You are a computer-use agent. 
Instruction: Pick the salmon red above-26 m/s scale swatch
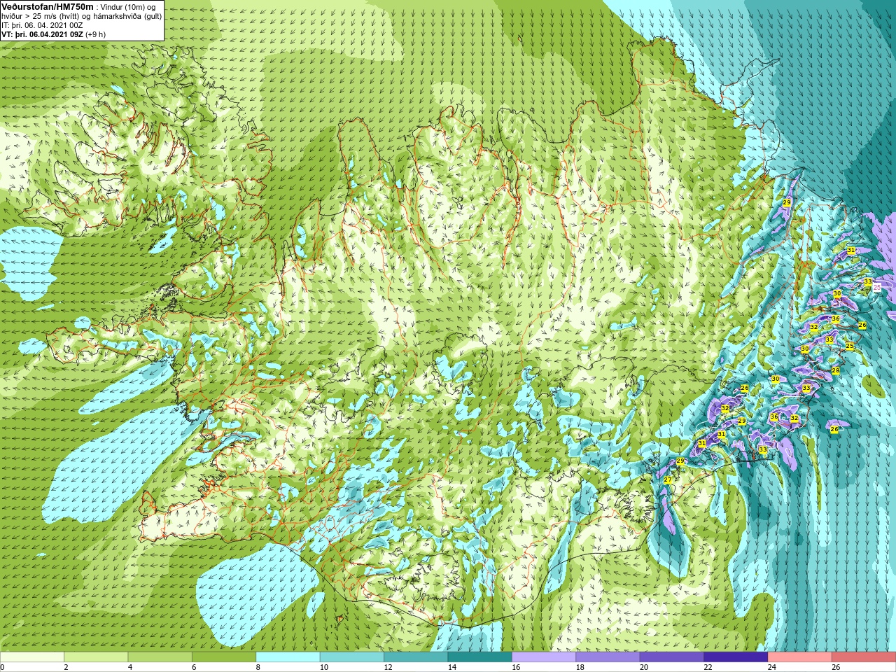tap(864, 657)
